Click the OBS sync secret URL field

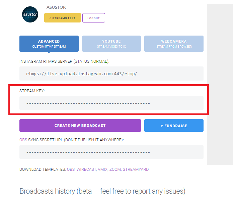111,152
